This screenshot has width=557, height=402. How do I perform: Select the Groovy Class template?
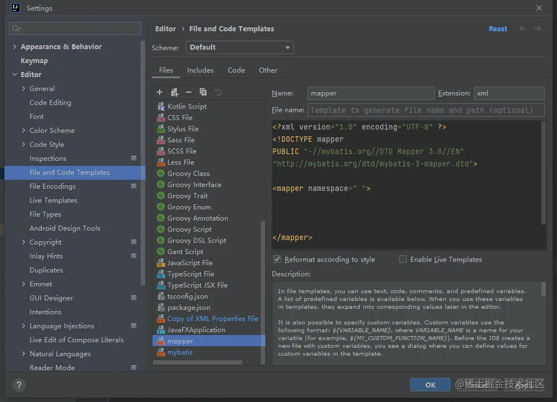point(188,174)
